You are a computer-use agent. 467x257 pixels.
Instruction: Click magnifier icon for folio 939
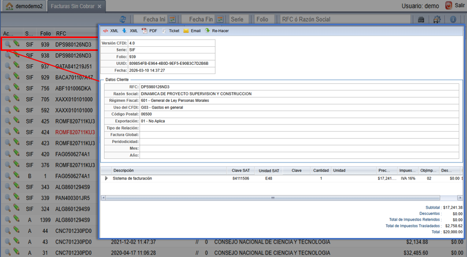(x=8, y=45)
